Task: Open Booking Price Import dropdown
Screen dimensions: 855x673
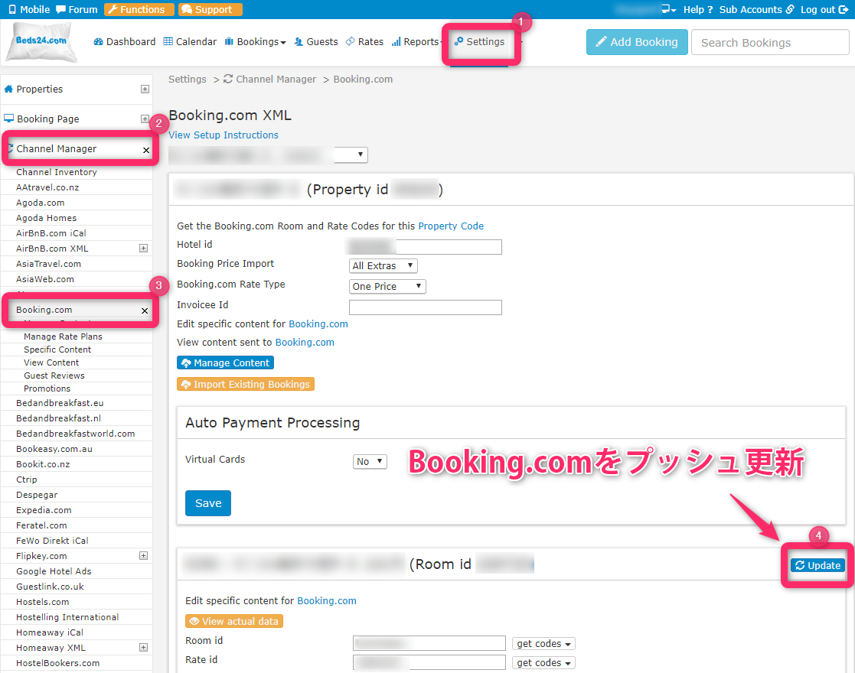Action: (x=383, y=265)
